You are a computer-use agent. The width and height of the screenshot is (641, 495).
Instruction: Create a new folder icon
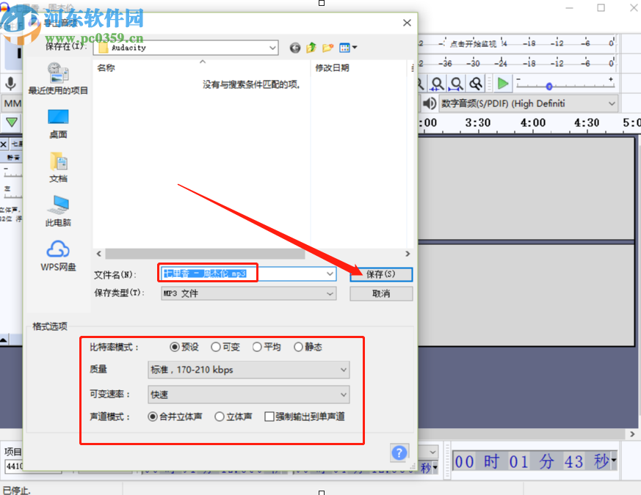click(327, 48)
